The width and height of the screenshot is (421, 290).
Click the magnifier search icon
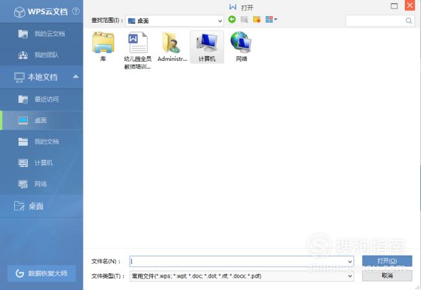(x=409, y=21)
